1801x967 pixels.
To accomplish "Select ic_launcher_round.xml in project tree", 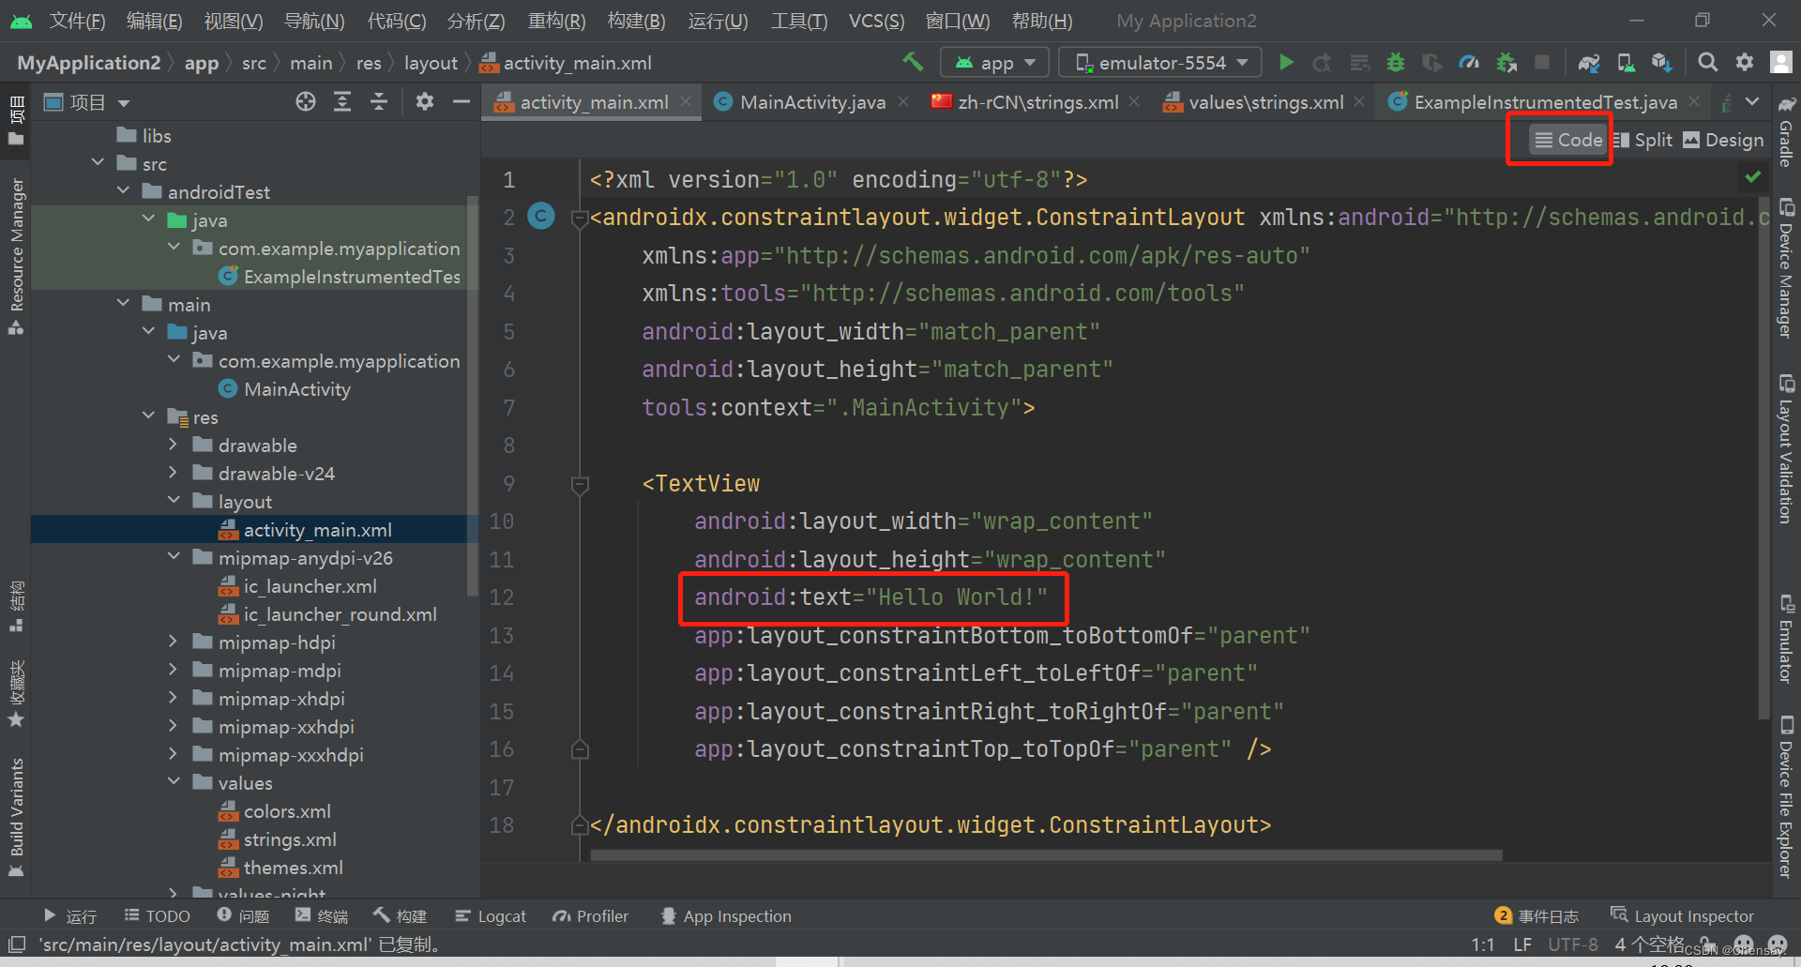I will coord(341,614).
